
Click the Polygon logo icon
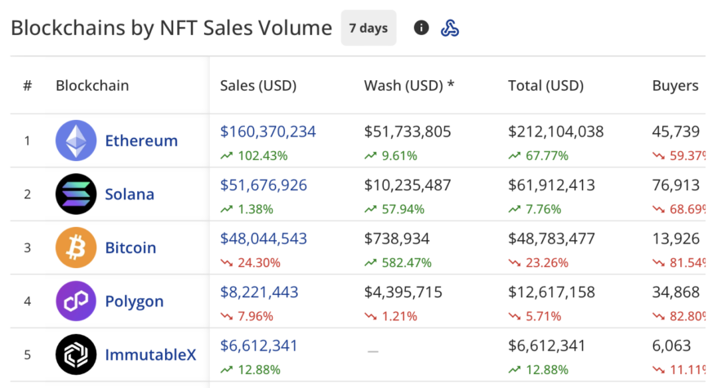(76, 301)
